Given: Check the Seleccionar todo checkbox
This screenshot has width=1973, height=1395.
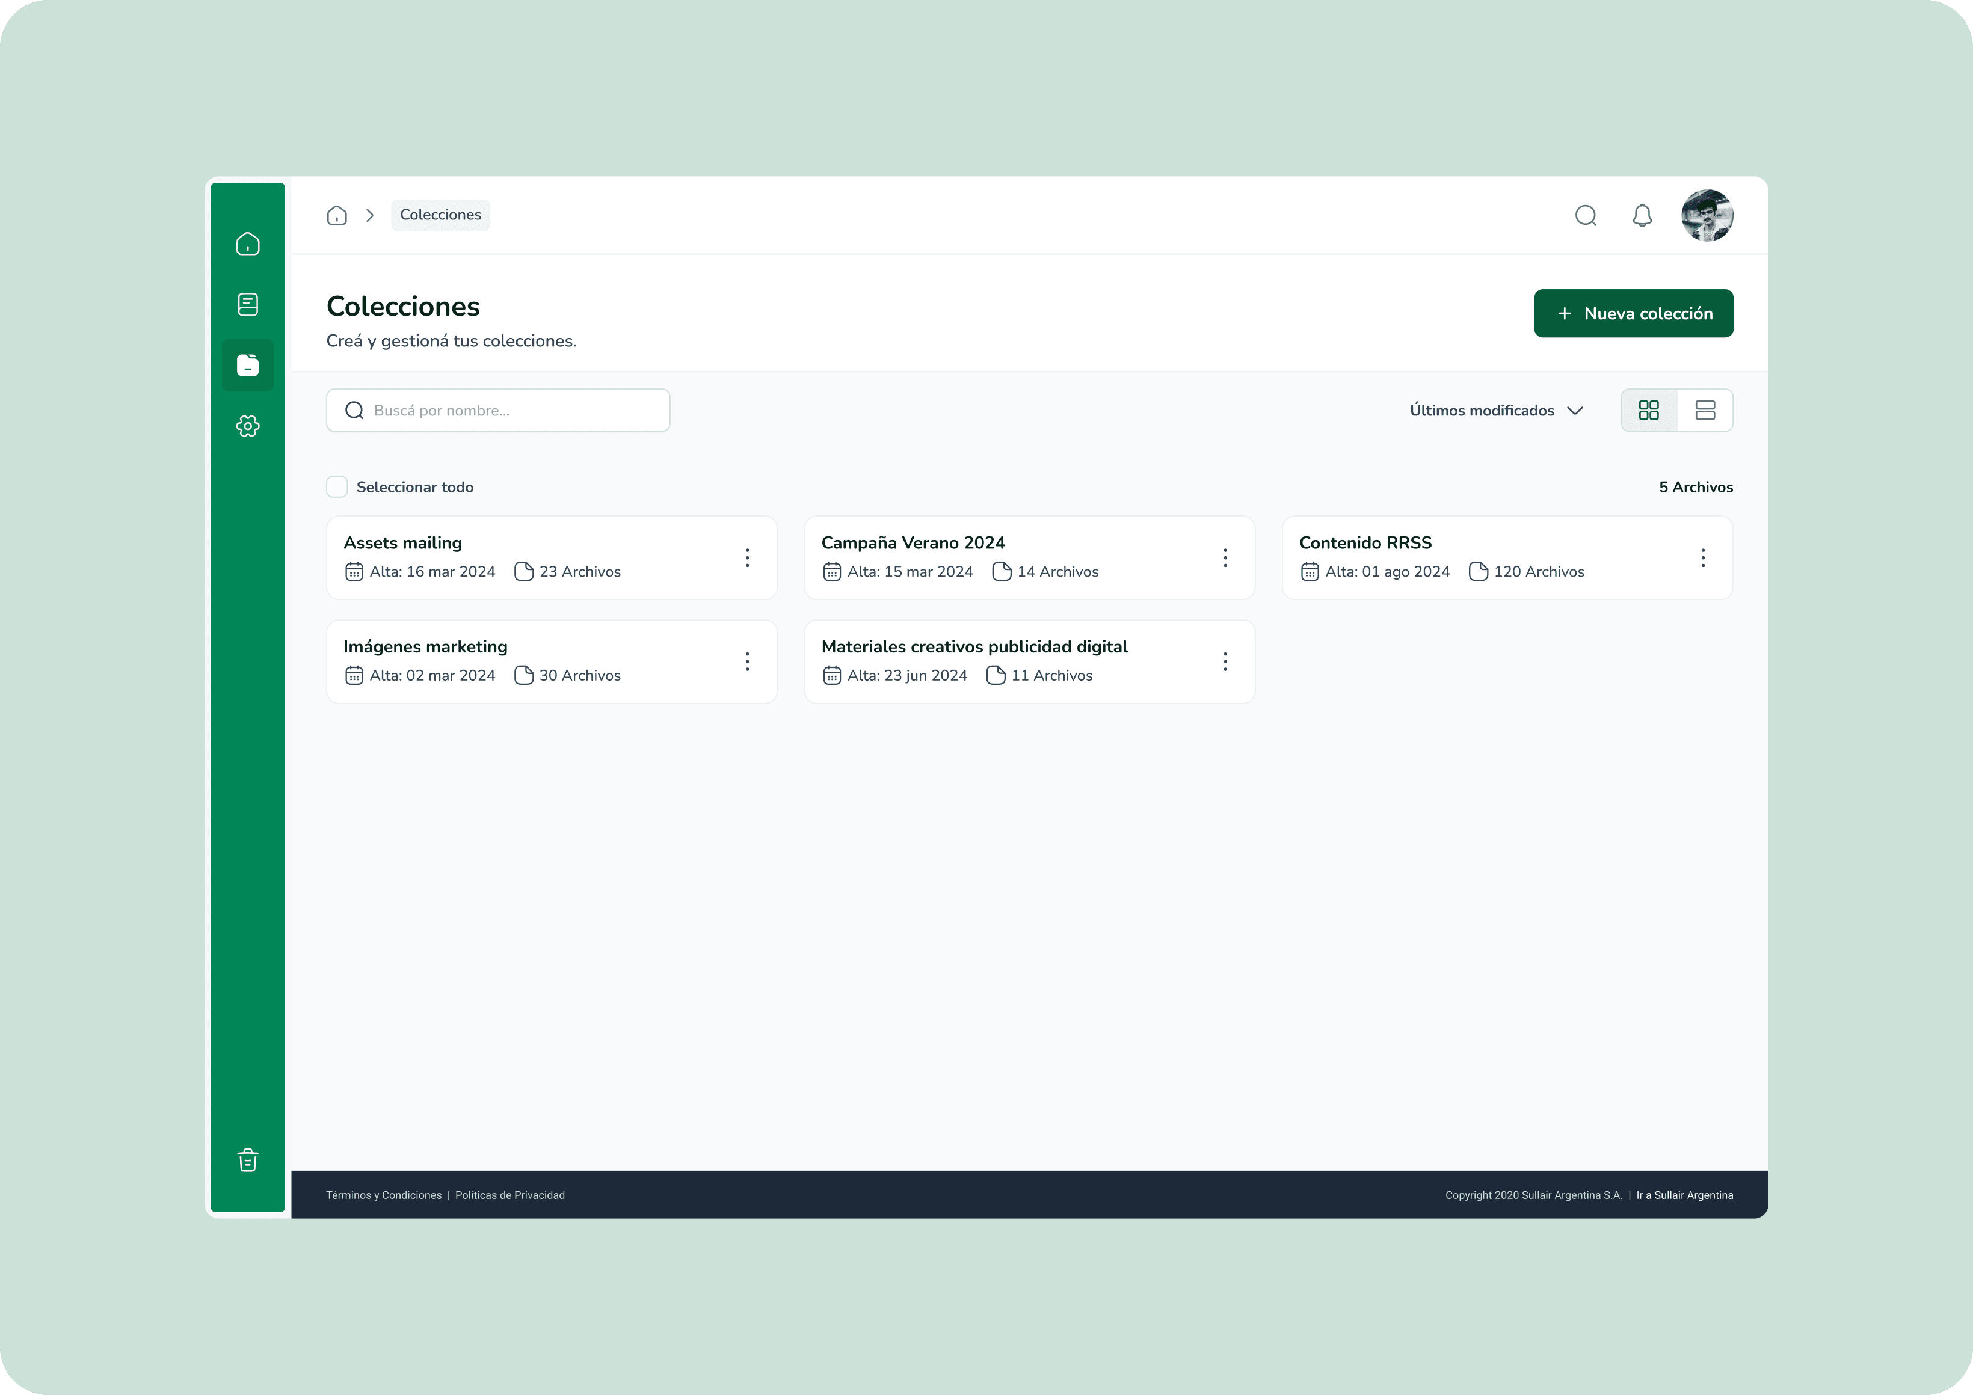Looking at the screenshot, I should [x=337, y=487].
